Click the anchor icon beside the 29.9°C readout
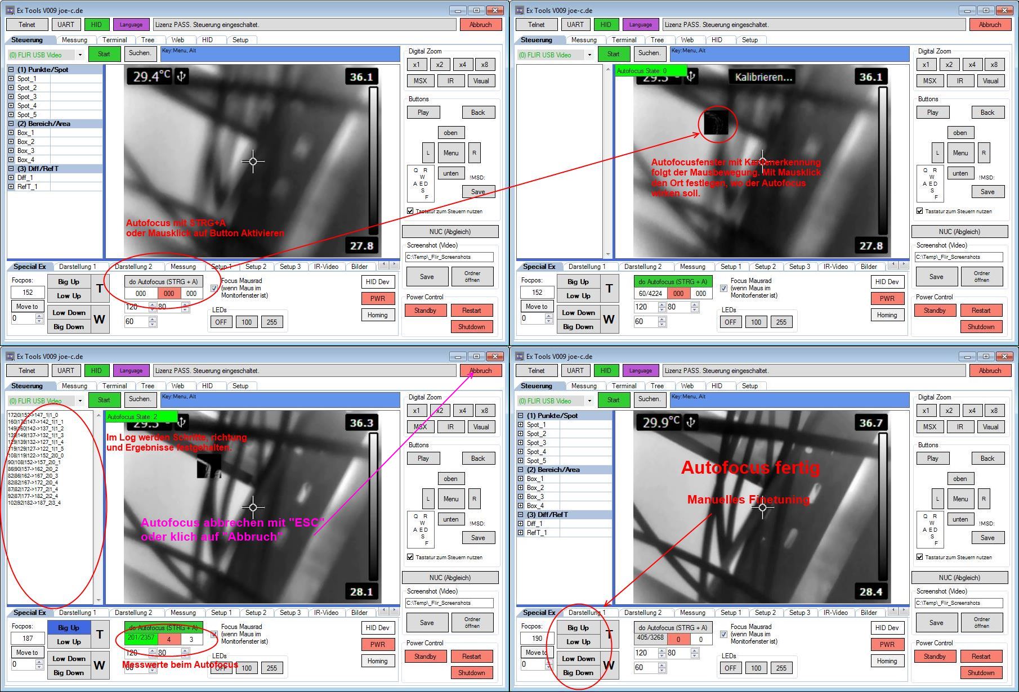1019x692 pixels. pyautogui.click(x=691, y=423)
